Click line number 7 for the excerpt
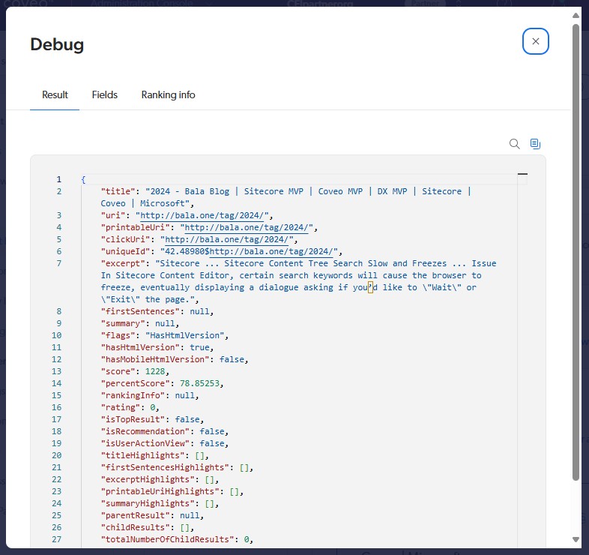This screenshot has width=589, height=555. (58, 263)
